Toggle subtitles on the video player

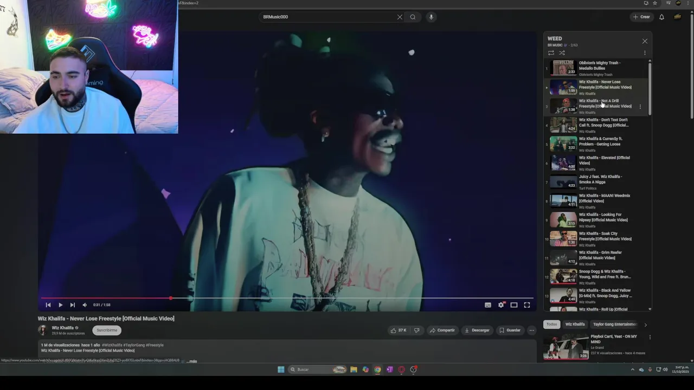tap(488, 305)
